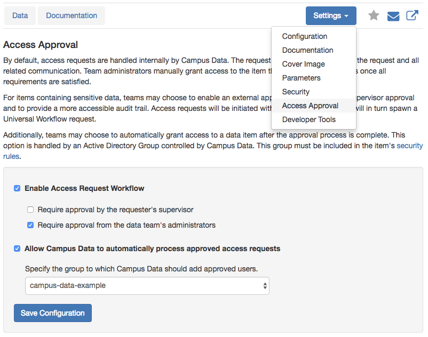Switch to the Documentation tab
Viewport: 428px width, 337px height.
pyautogui.click(x=72, y=16)
